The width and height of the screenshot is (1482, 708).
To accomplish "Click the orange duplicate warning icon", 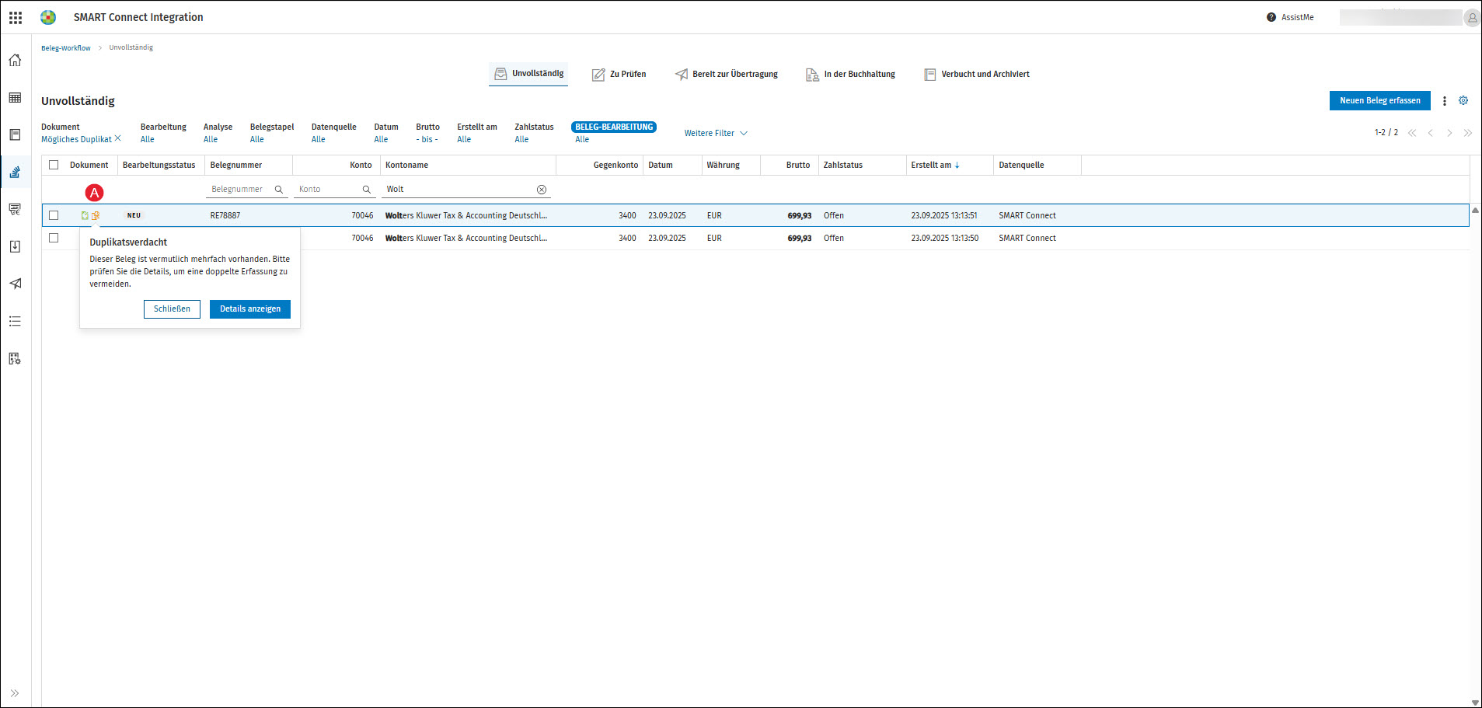I will [96, 215].
